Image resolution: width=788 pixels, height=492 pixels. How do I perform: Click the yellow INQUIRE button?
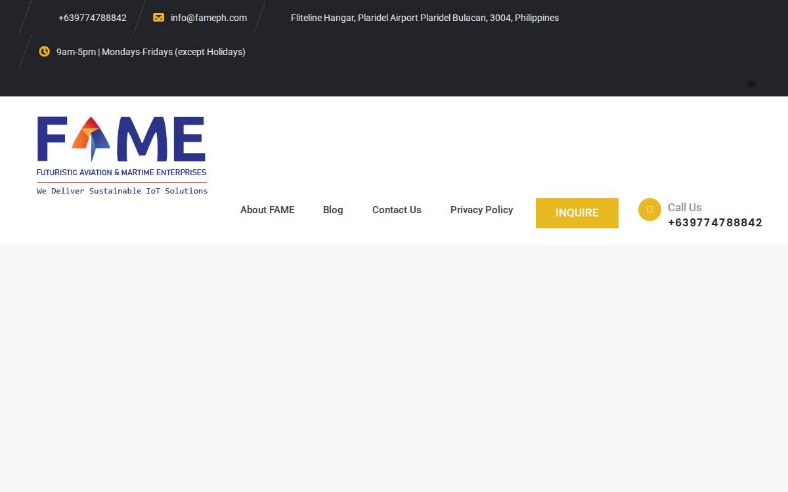[577, 213]
